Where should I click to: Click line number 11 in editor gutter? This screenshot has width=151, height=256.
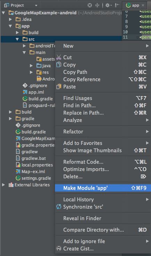125,37
